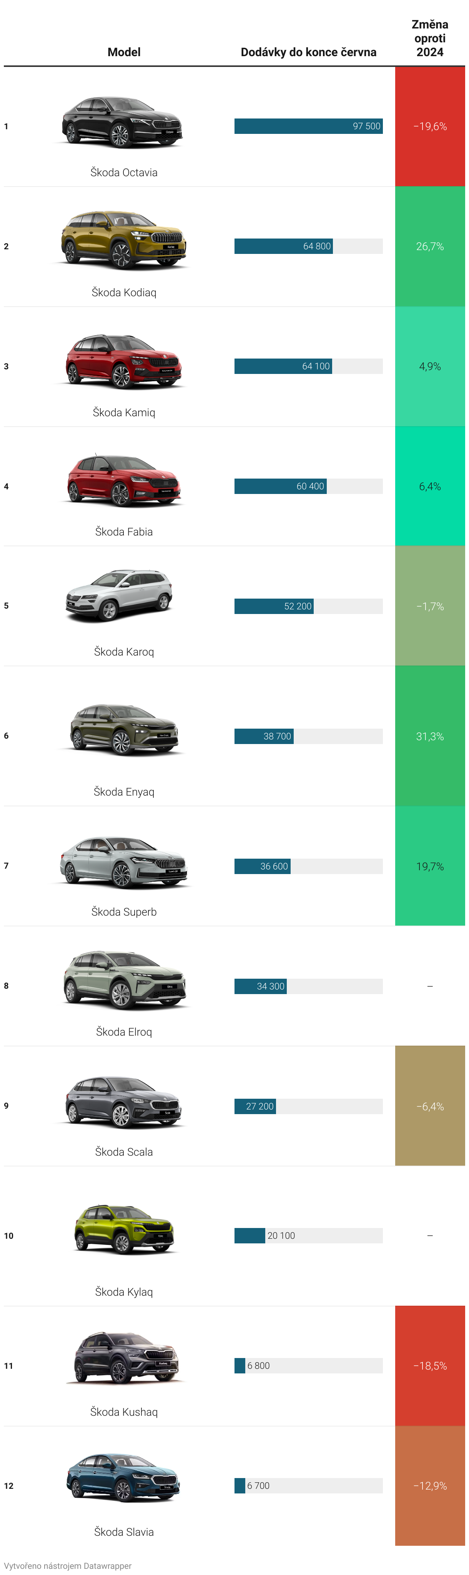This screenshot has width=469, height=1575.
Task: Click the Škoda Superb model name
Action: 123,912
